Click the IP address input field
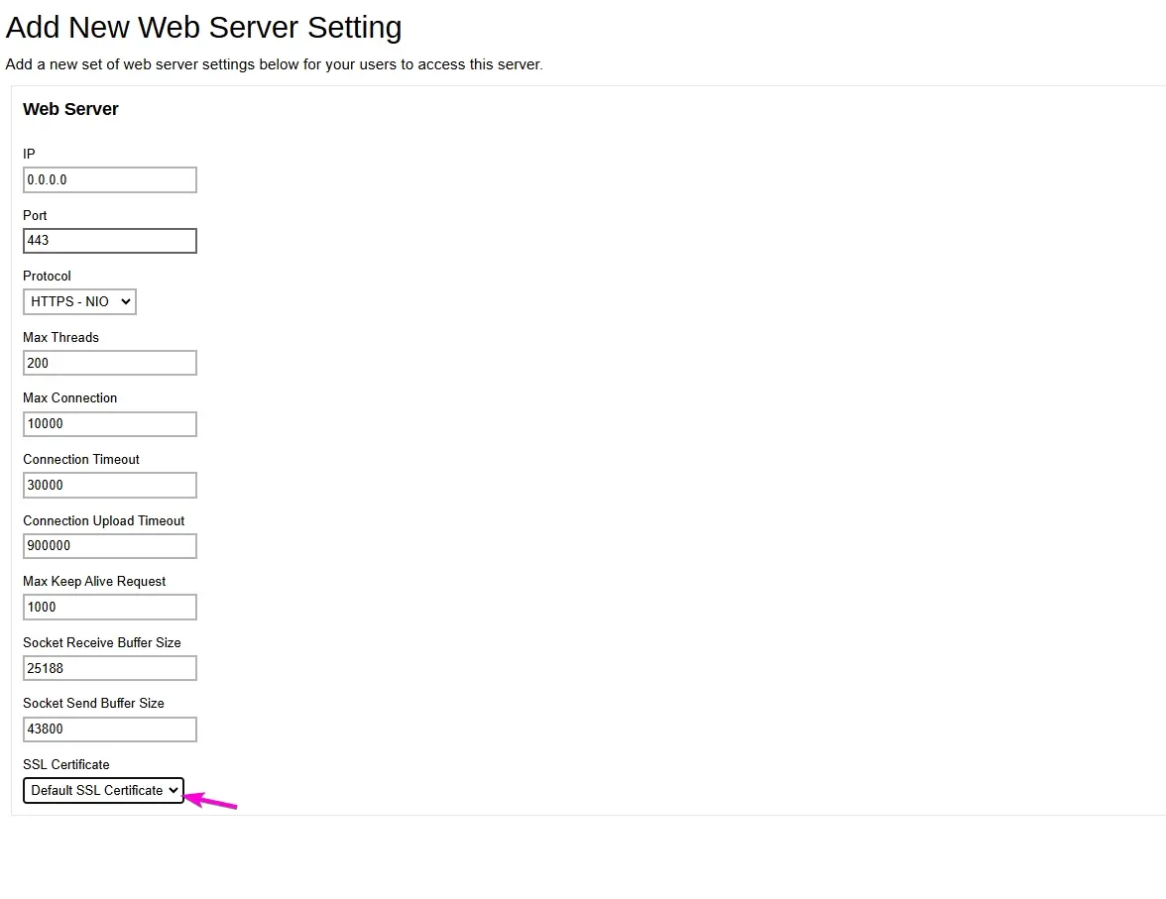This screenshot has height=899, width=1166. pyautogui.click(x=109, y=179)
